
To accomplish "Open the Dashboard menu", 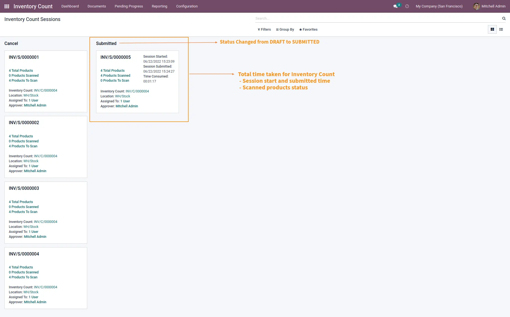I will point(70,6).
